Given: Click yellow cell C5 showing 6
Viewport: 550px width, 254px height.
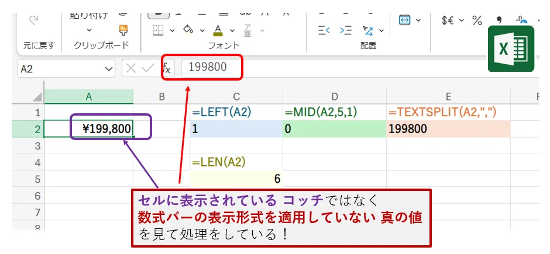Looking at the screenshot, I should [x=236, y=179].
